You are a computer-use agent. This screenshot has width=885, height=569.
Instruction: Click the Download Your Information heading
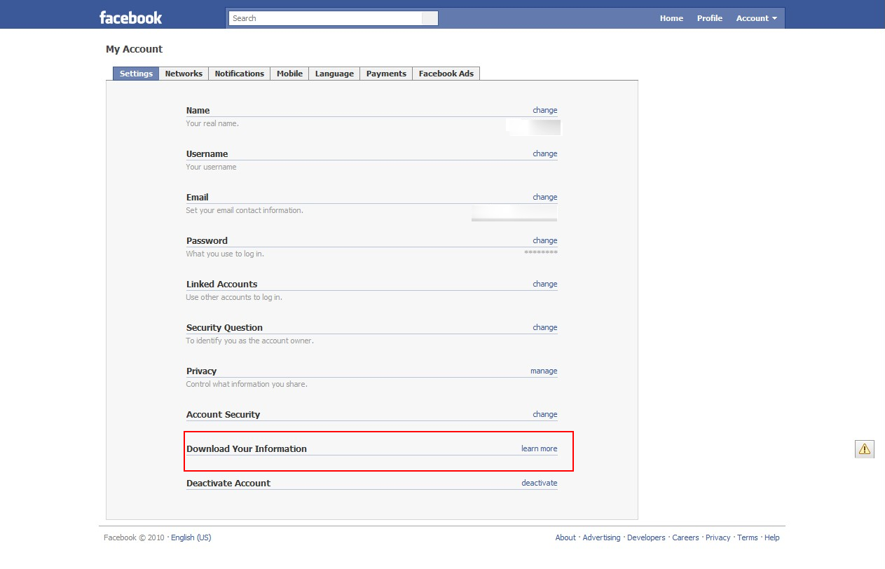[x=247, y=449]
